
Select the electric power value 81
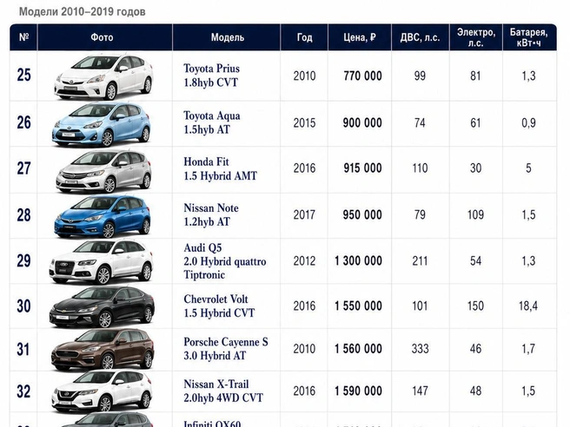[475, 76]
